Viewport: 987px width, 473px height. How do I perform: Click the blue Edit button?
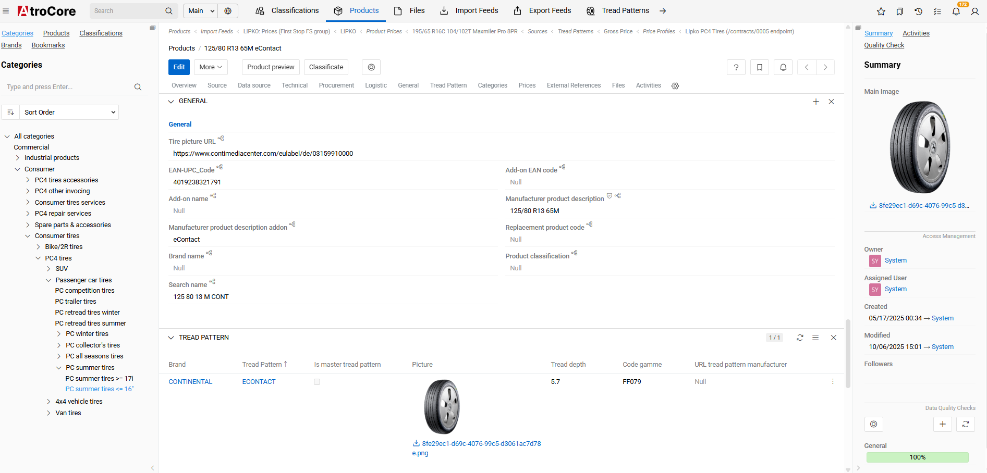click(179, 67)
